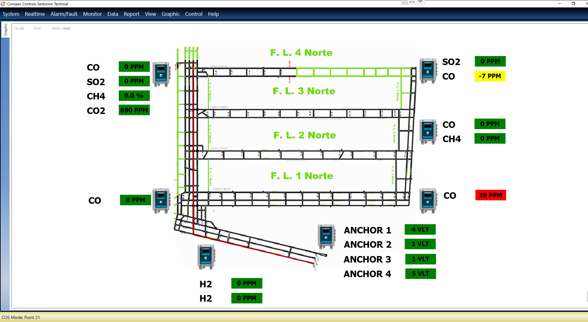The image size is (588, 322).
Task: Click the sensor device icon beside CO2 690 PPM
Action: (161, 74)
